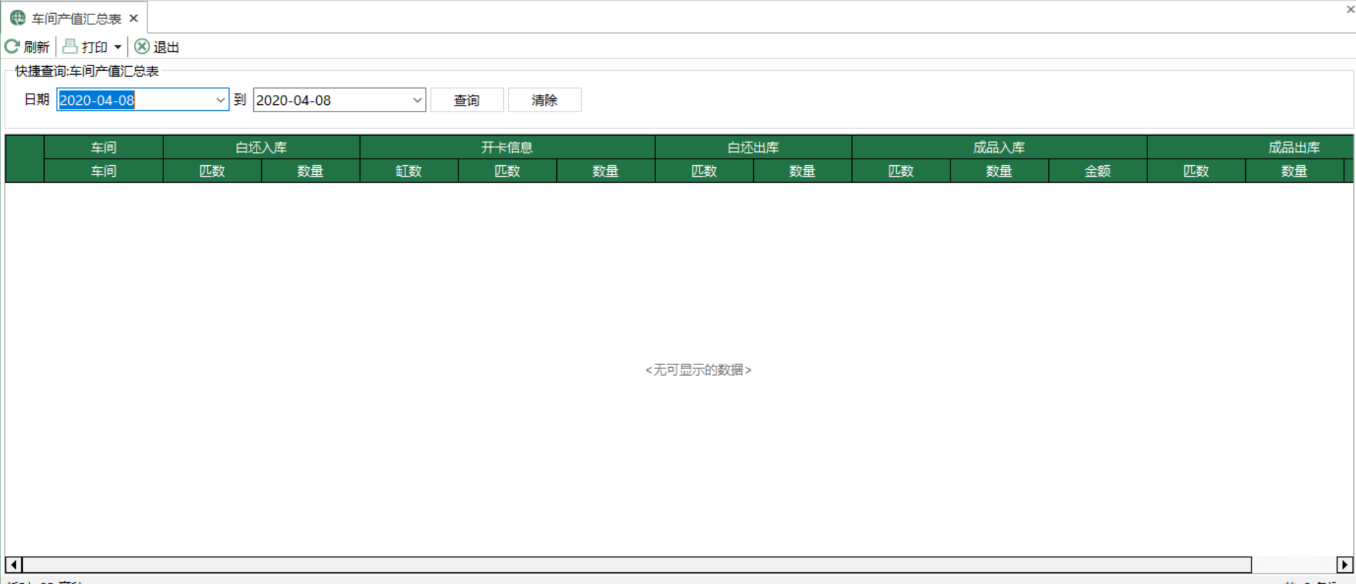Click 数量 header under 成品出库
This screenshot has width=1356, height=584.
point(1294,171)
